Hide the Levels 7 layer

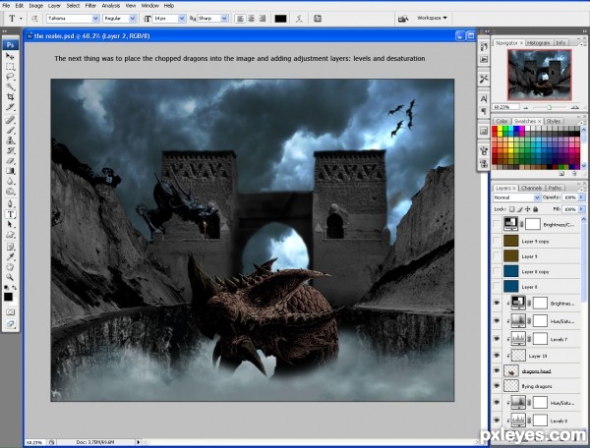click(x=497, y=339)
